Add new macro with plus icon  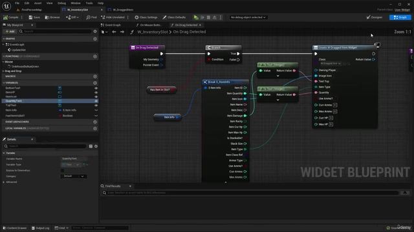95,76
